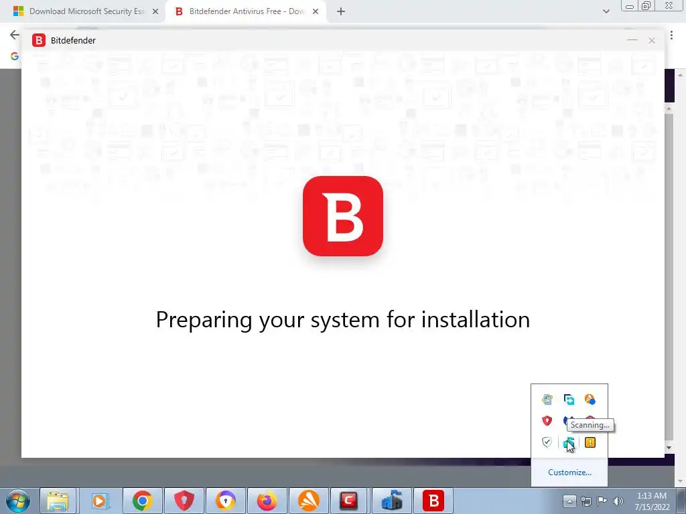Open the Customize... notification icons link
The height and width of the screenshot is (514, 686).
(x=569, y=472)
